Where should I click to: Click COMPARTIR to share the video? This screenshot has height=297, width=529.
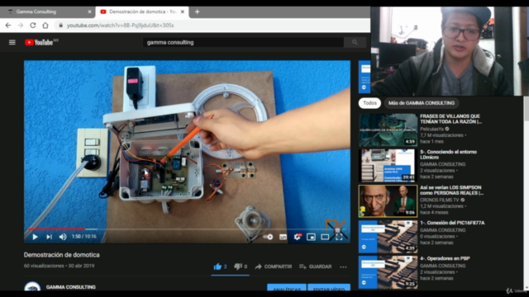274,266
